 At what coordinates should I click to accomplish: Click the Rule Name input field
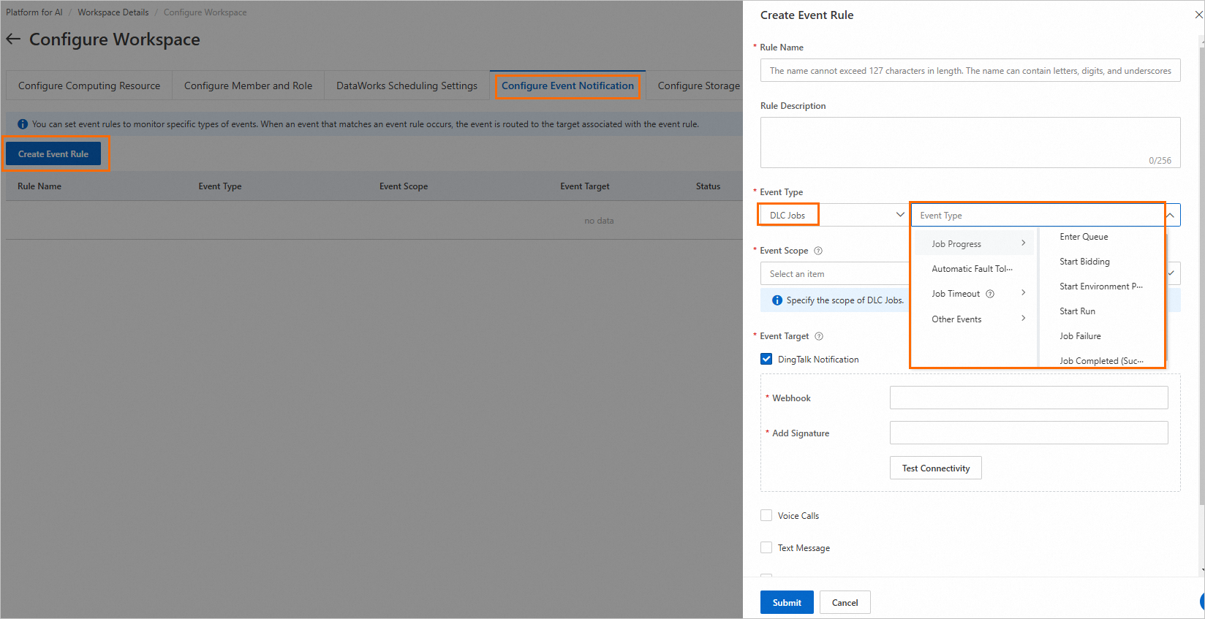(x=970, y=71)
